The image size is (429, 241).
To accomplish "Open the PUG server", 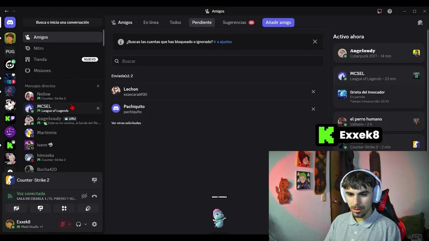I will pyautogui.click(x=10, y=52).
